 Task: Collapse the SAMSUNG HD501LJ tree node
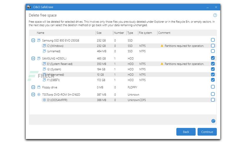pyautogui.click(x=33, y=58)
